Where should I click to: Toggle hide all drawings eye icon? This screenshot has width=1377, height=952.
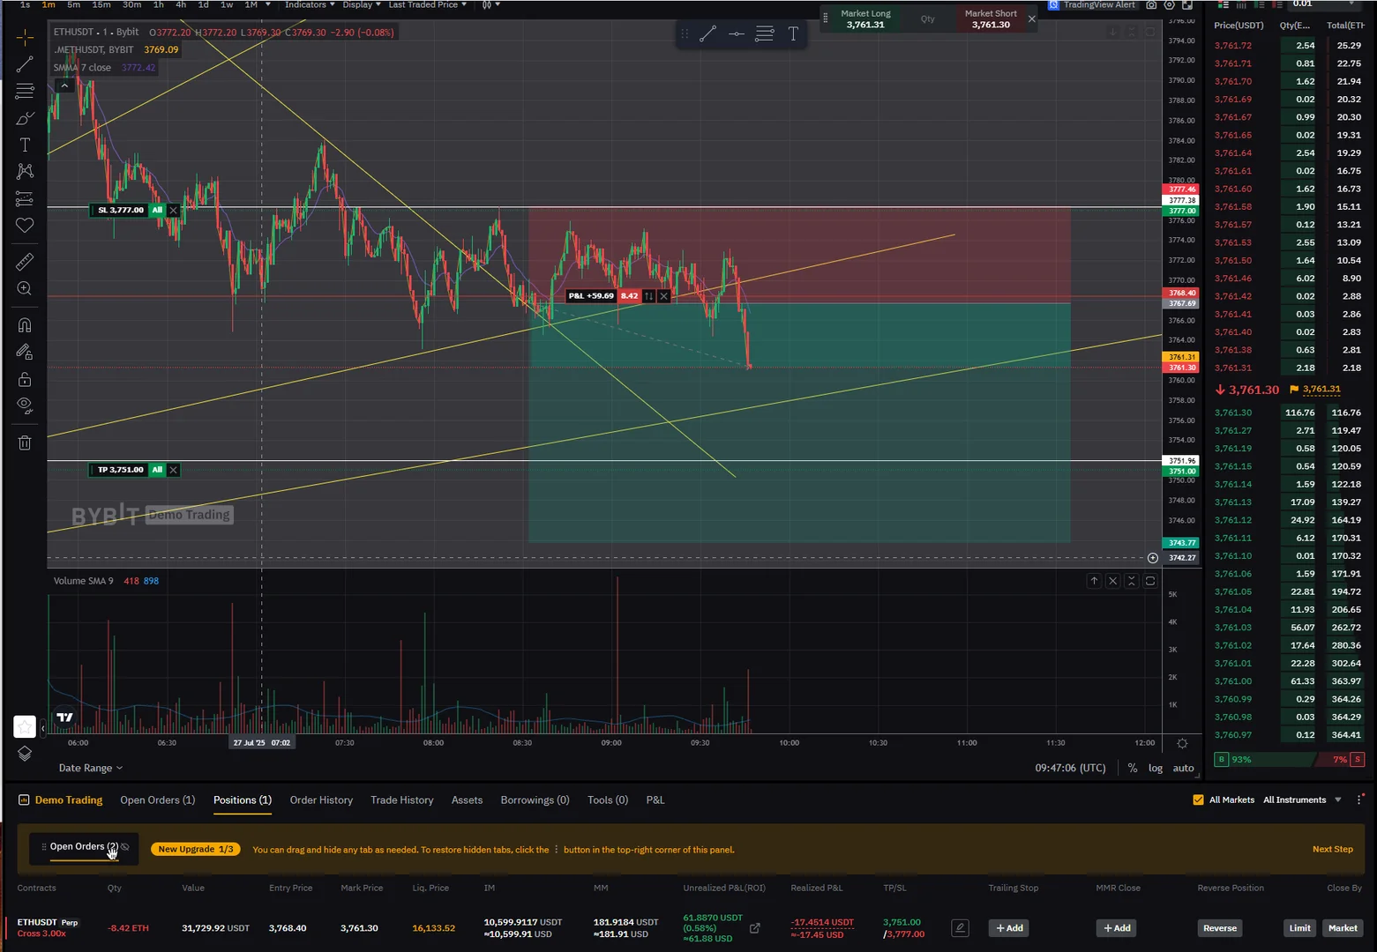pyautogui.click(x=25, y=405)
